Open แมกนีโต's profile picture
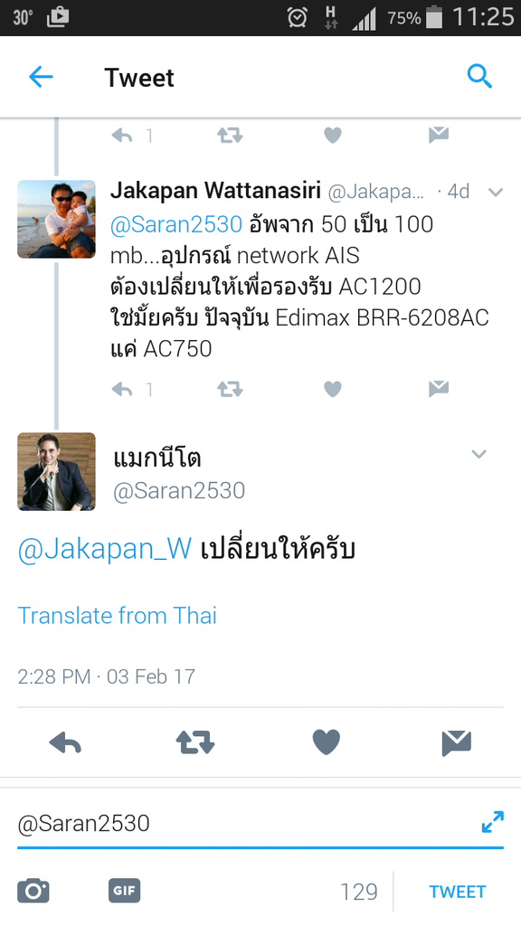The image size is (521, 926). [x=56, y=471]
